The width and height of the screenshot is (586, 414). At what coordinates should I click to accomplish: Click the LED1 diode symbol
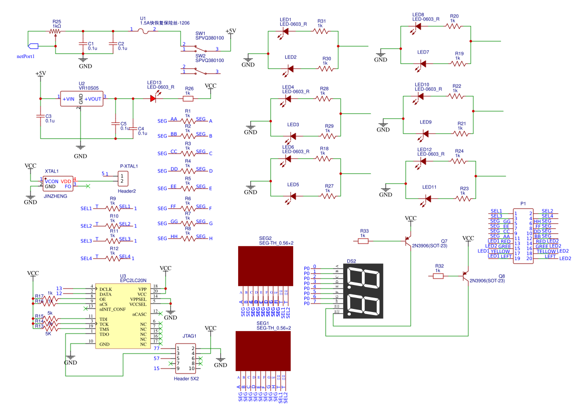(x=285, y=31)
